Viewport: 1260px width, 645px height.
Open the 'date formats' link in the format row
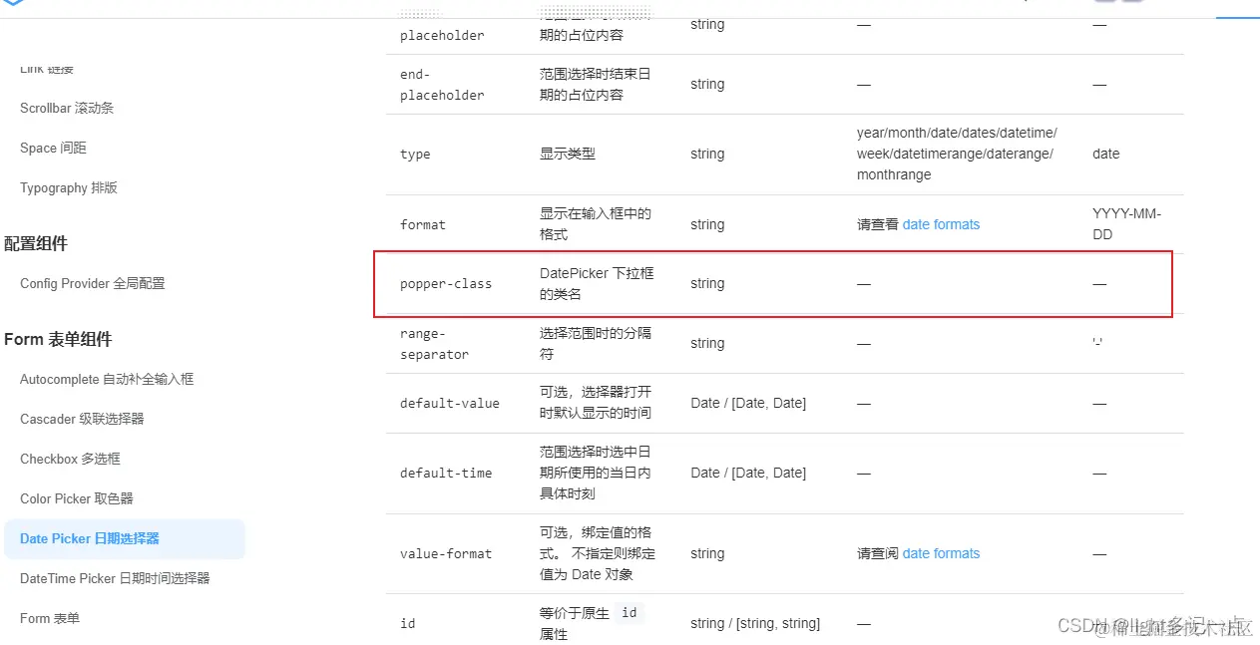point(941,224)
